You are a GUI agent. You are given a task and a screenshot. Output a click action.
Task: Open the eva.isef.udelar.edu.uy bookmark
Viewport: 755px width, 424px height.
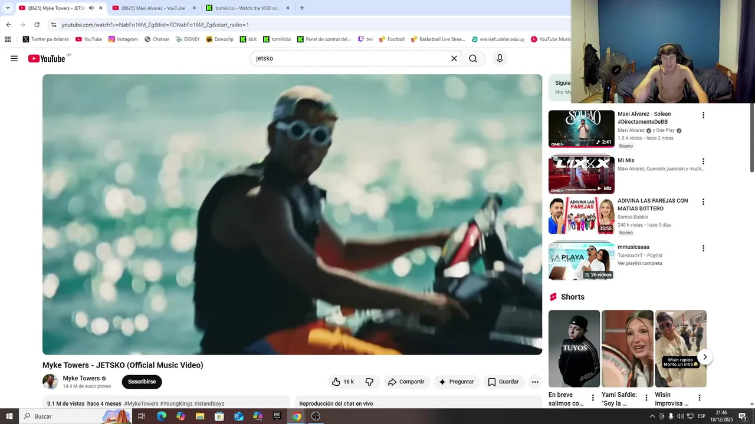pyautogui.click(x=498, y=39)
